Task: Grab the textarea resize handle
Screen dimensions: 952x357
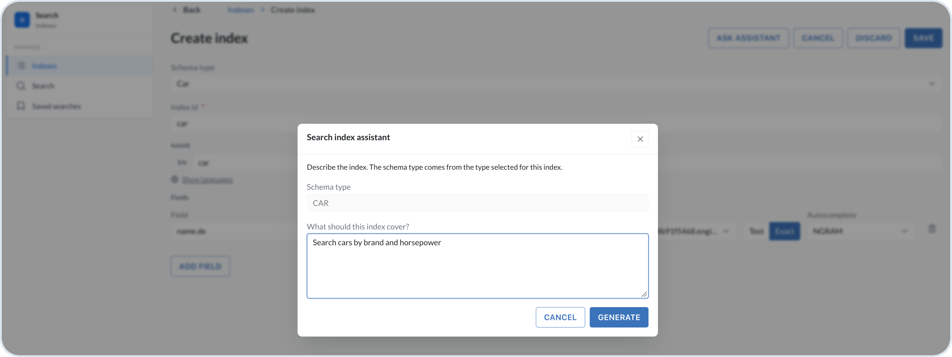Action: point(644,294)
